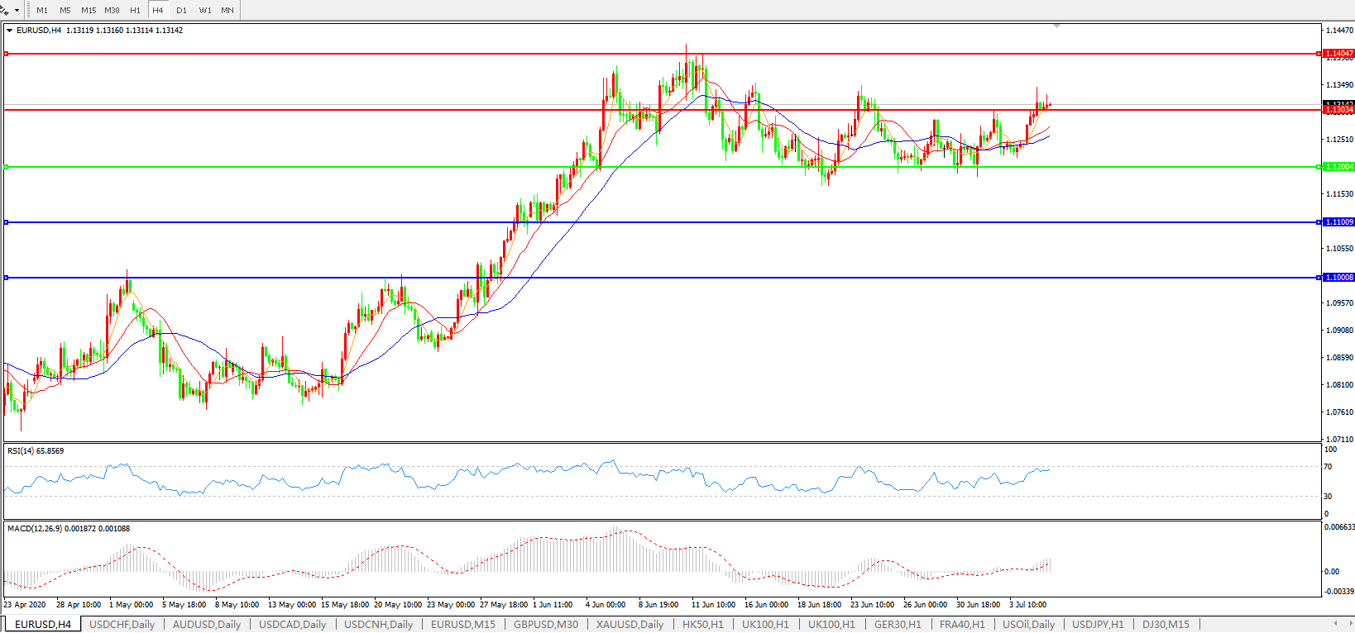The height and width of the screenshot is (633, 1355).
Task: Switch to the XAUUSD,Daily chart tab
Action: click(630, 625)
